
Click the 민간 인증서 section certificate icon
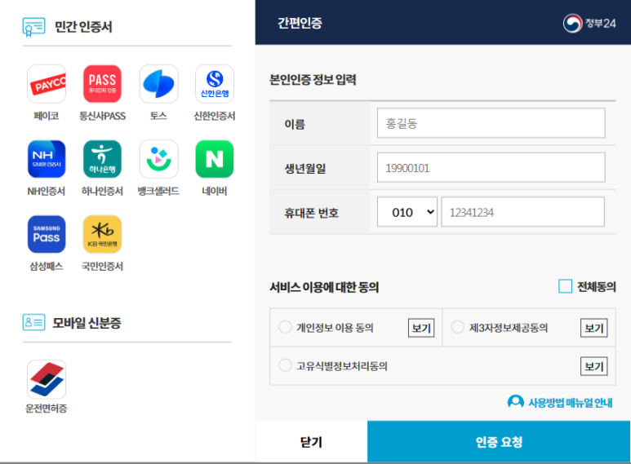(33, 27)
